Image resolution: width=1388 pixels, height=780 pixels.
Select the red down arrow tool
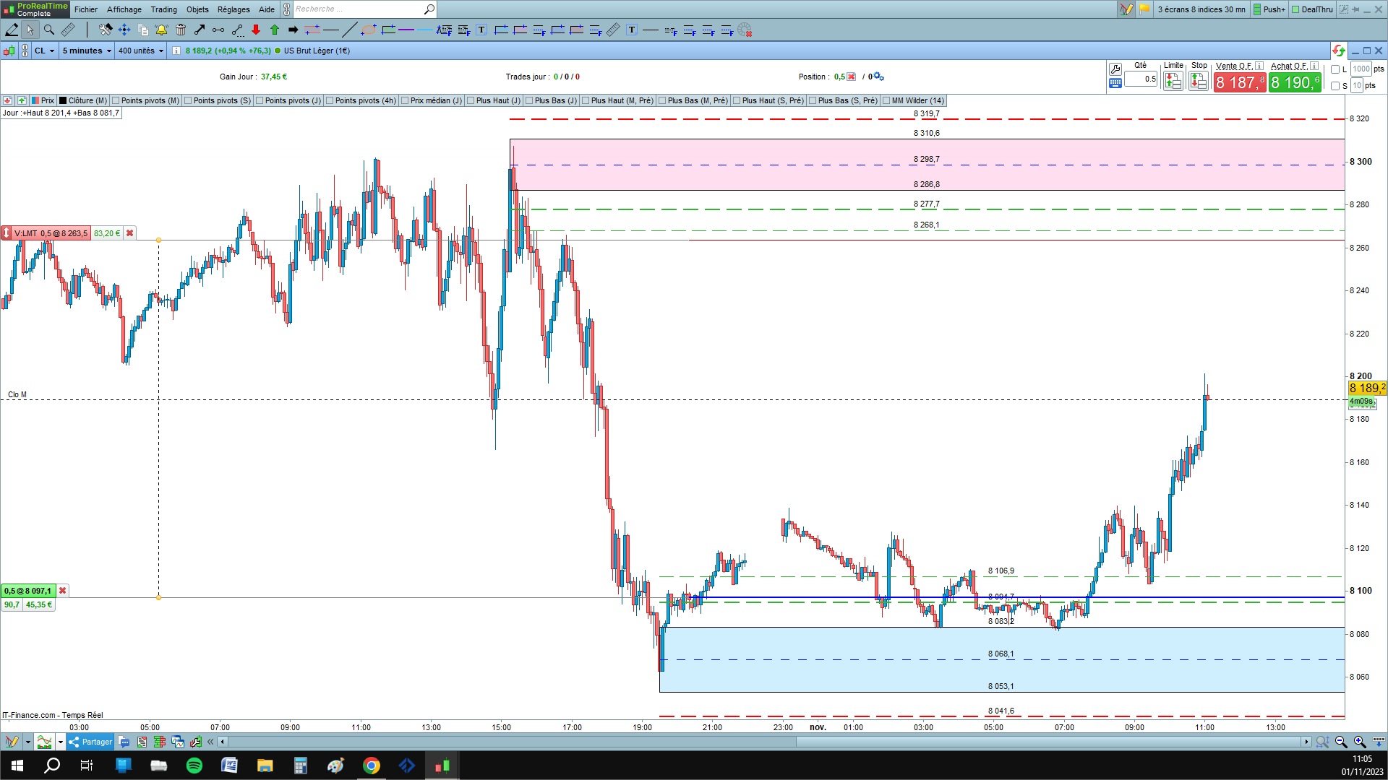point(256,30)
